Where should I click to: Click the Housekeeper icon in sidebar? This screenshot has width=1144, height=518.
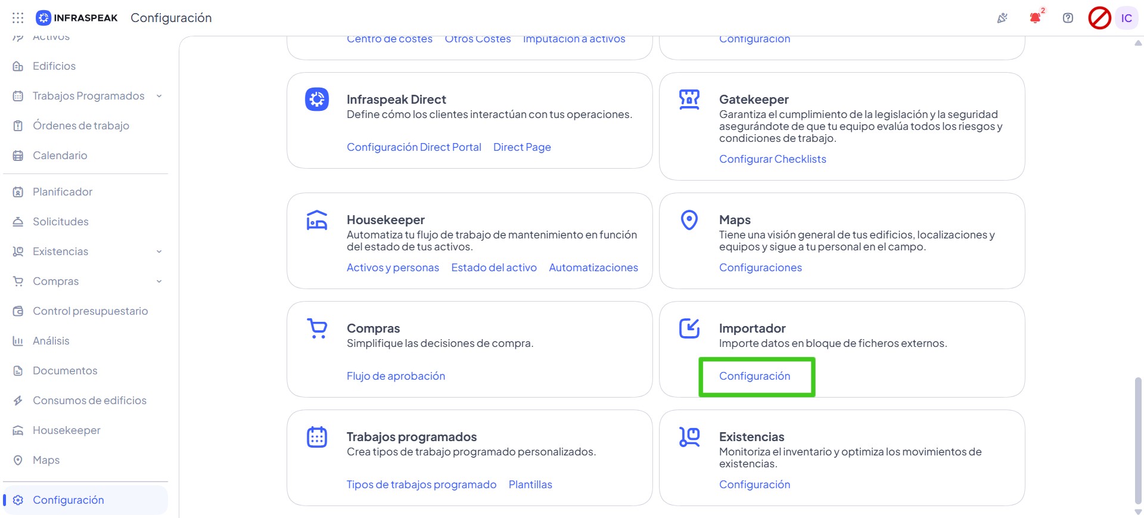point(18,430)
